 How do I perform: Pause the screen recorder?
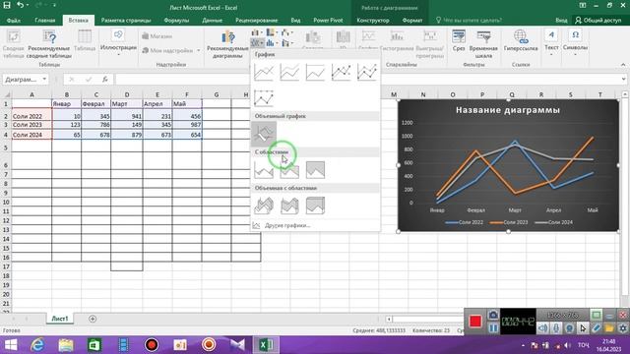pos(493,328)
